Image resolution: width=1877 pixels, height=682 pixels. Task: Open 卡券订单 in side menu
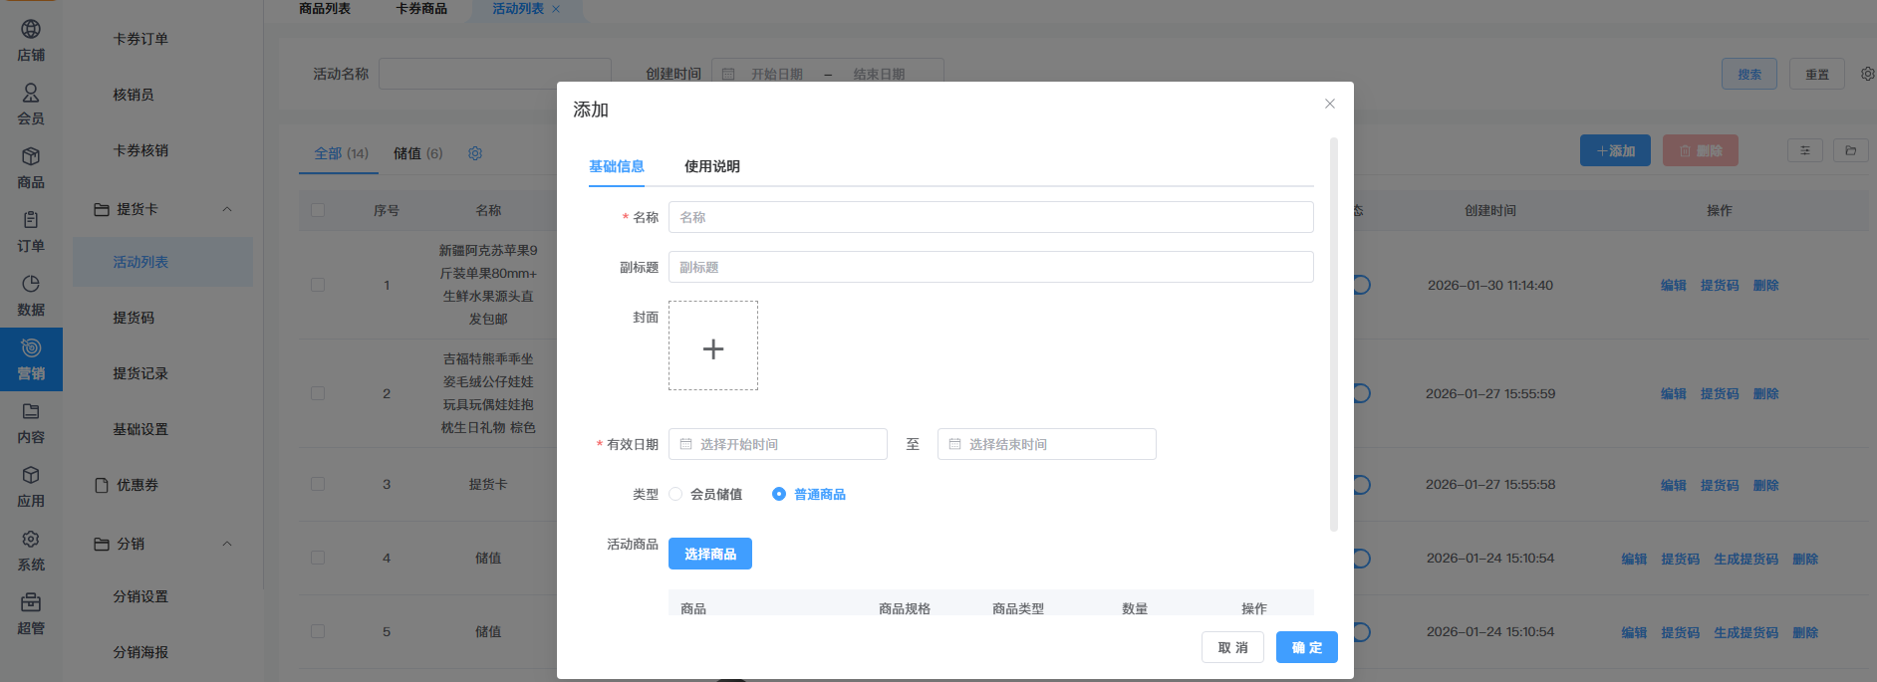pyautogui.click(x=140, y=39)
